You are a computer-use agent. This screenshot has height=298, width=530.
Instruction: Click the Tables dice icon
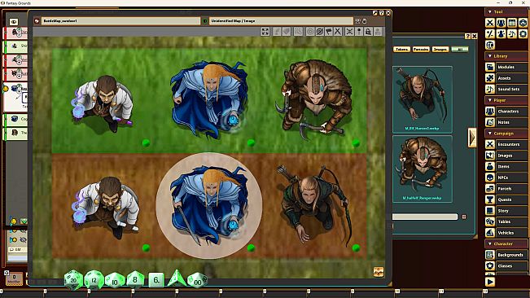click(x=490, y=221)
